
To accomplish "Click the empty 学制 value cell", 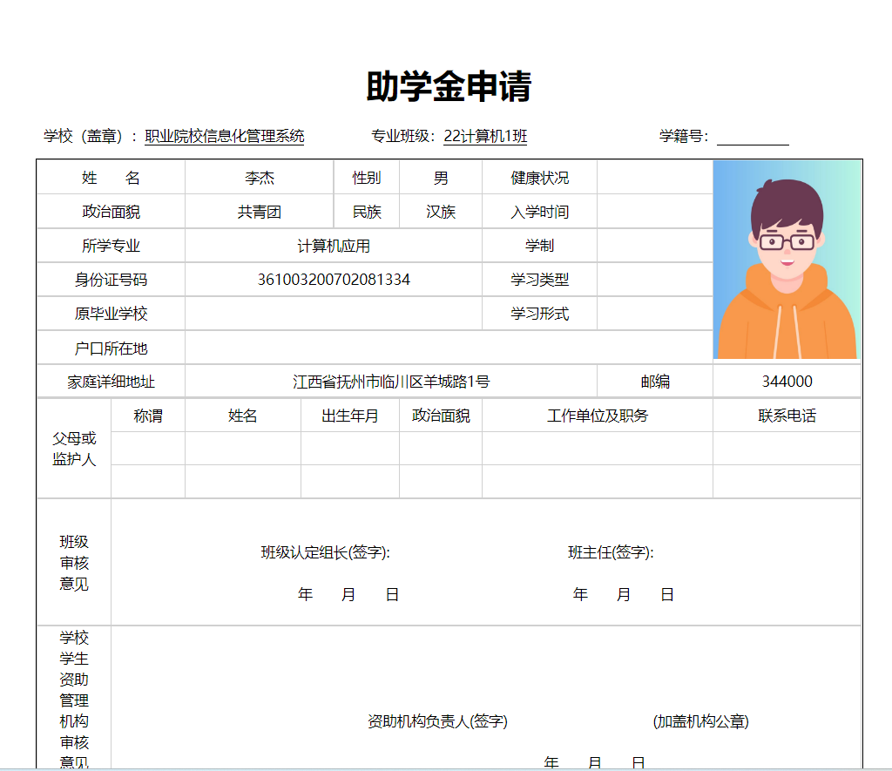I will (x=655, y=246).
